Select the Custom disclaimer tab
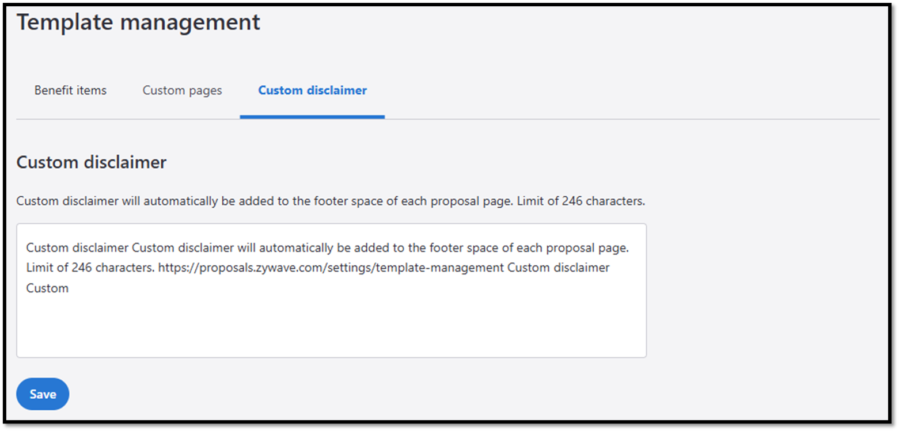This screenshot has height=431, width=899. [312, 90]
